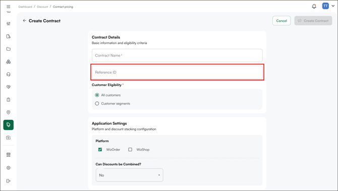338x191 pixels.
Task: Click the Contract pricing breadcrumb
Action: pos(63,7)
